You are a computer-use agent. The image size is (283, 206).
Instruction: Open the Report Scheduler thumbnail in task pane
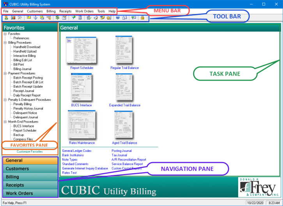click(x=81, y=51)
